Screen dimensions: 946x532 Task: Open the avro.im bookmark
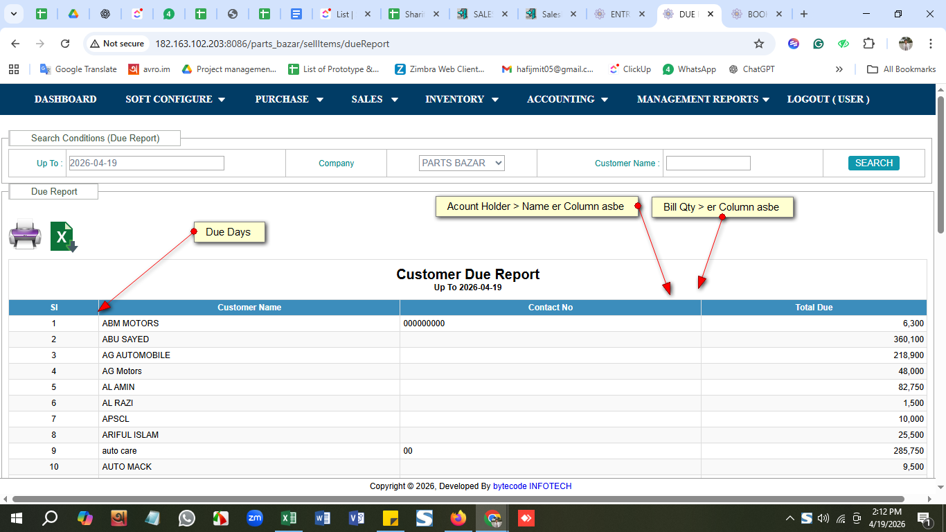150,69
